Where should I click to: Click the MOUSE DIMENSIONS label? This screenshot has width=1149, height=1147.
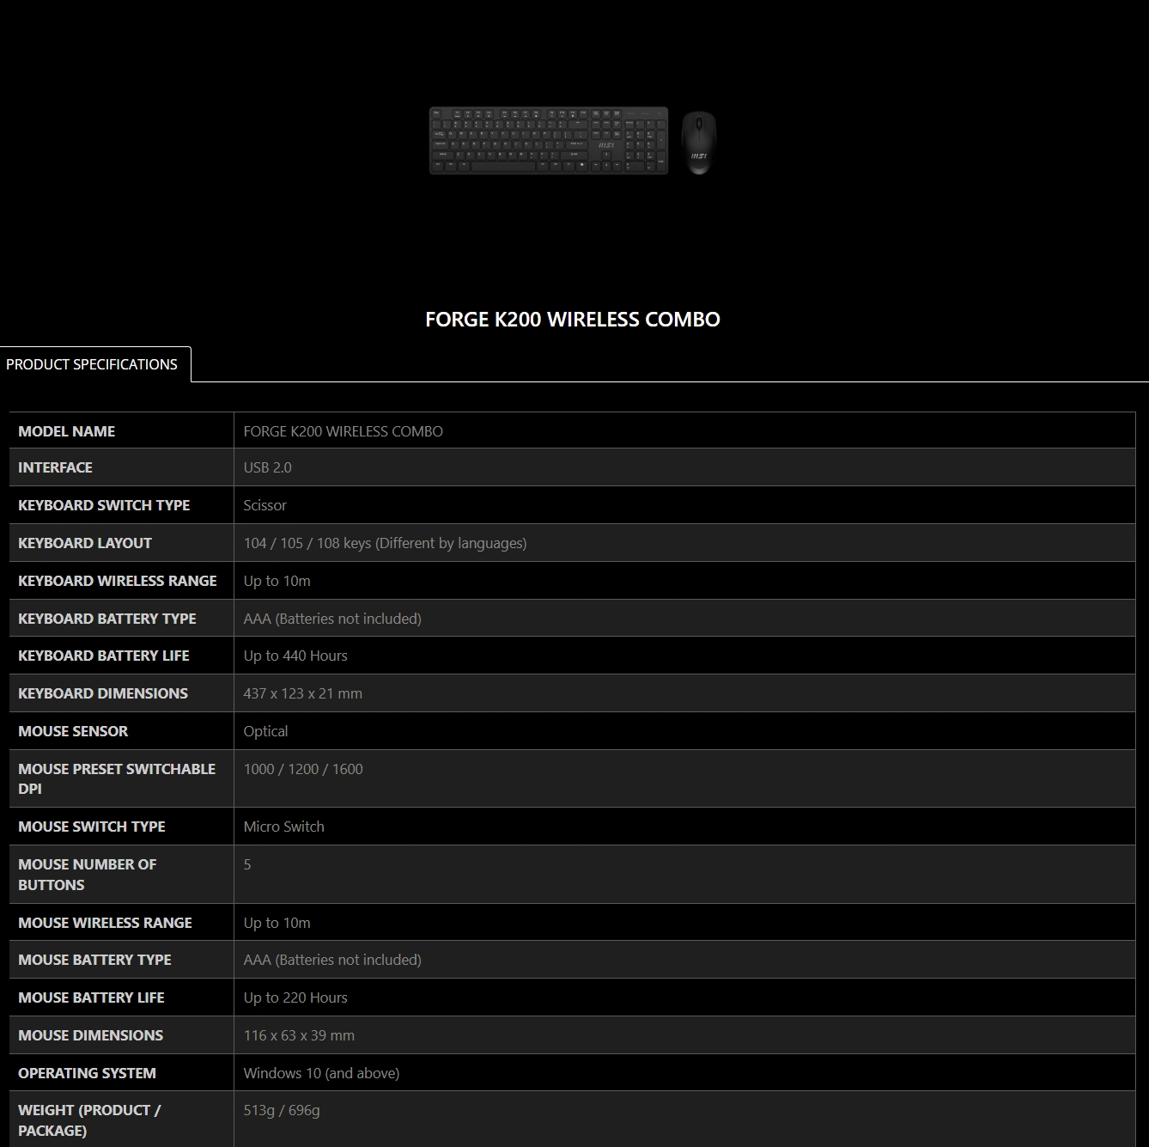tap(91, 1035)
